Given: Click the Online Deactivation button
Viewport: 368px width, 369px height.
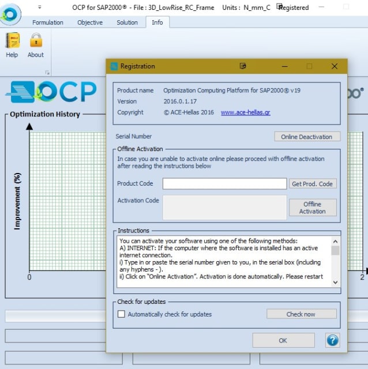Looking at the screenshot, I should [x=307, y=137].
